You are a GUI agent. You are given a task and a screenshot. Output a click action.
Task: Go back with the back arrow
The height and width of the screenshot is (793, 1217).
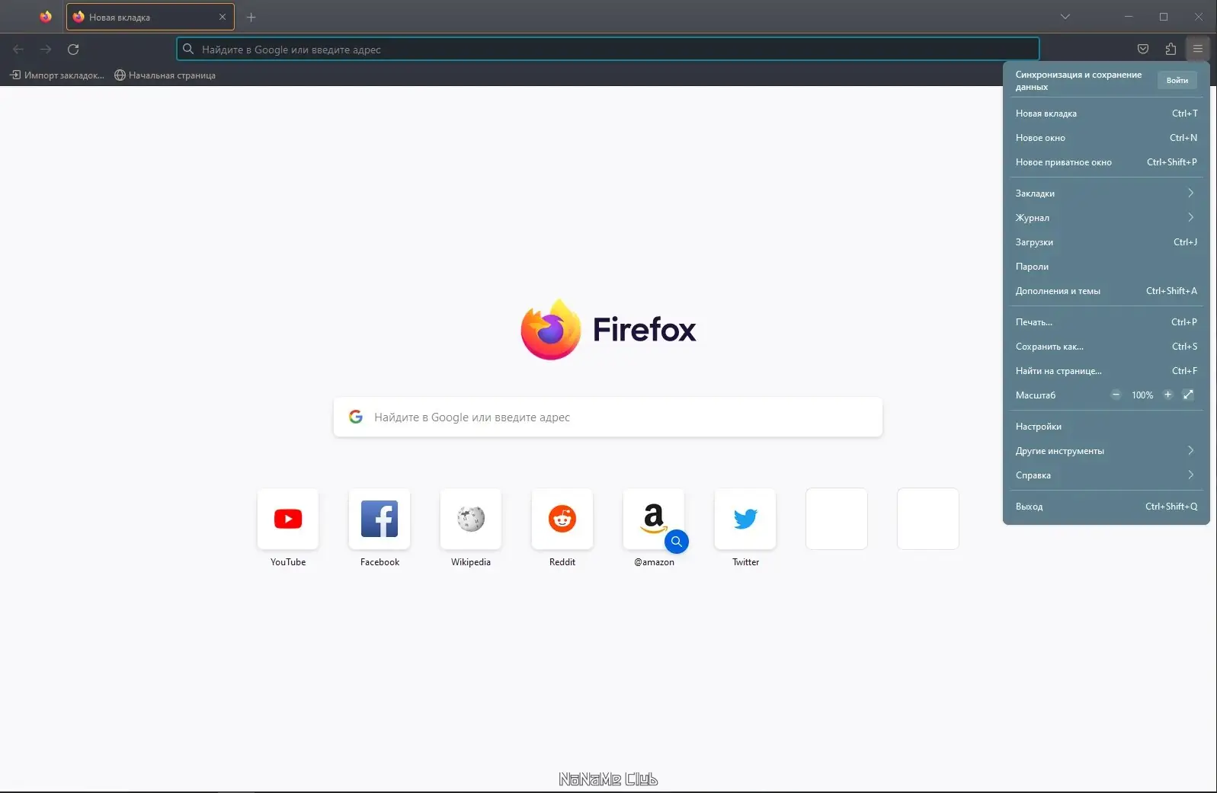pos(18,50)
